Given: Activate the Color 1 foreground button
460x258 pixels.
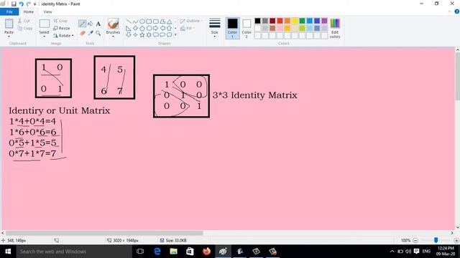Looking at the screenshot, I should (x=232, y=28).
